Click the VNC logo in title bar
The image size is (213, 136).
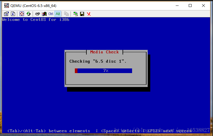tap(7, 6)
